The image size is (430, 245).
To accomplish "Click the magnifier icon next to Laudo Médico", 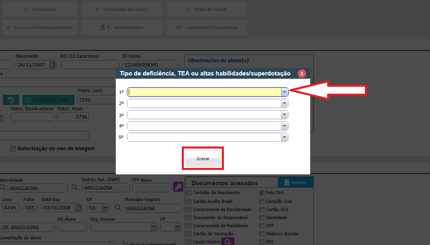I will (228, 242).
